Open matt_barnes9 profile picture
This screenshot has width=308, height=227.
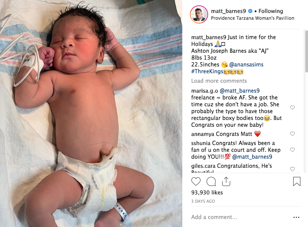tap(199, 14)
